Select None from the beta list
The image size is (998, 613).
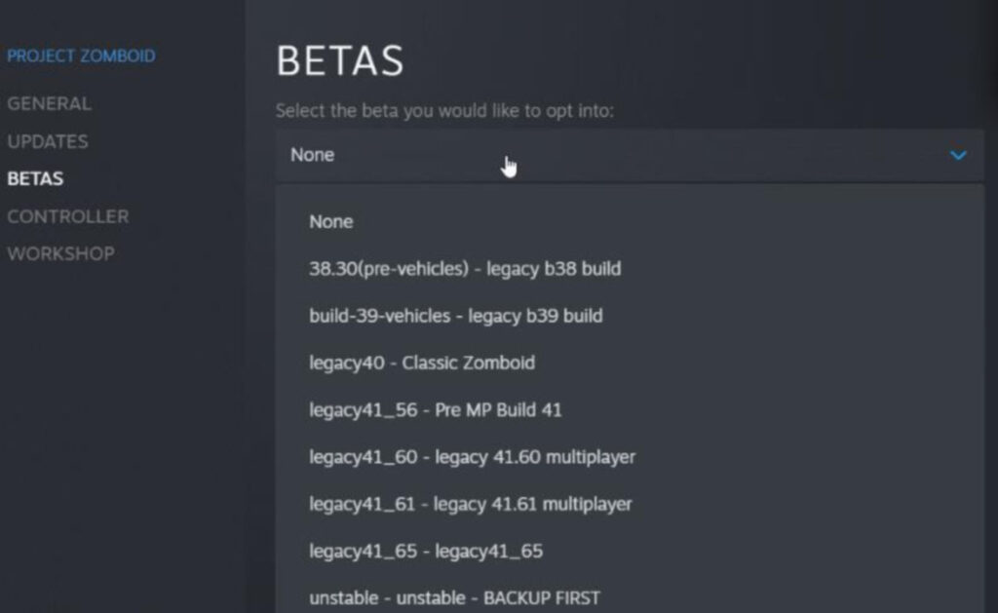click(331, 222)
